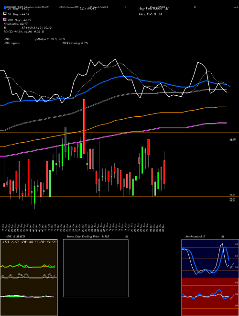Open the red-background RSI chart
Viewport: 239px width, 316px height.
[210, 297]
